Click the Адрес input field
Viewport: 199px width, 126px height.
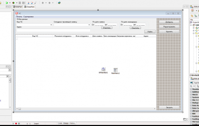54,30
